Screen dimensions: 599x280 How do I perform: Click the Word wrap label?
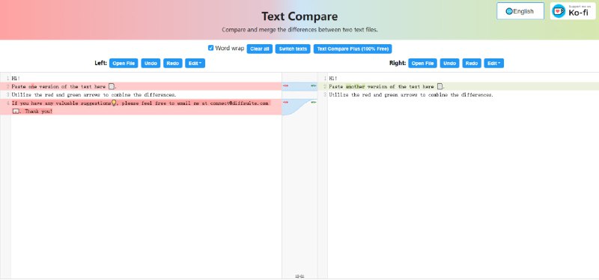click(x=230, y=48)
